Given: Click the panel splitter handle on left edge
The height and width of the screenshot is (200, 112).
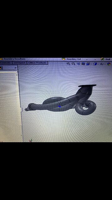Looking at the screenshot, I should (x=22, y=109).
